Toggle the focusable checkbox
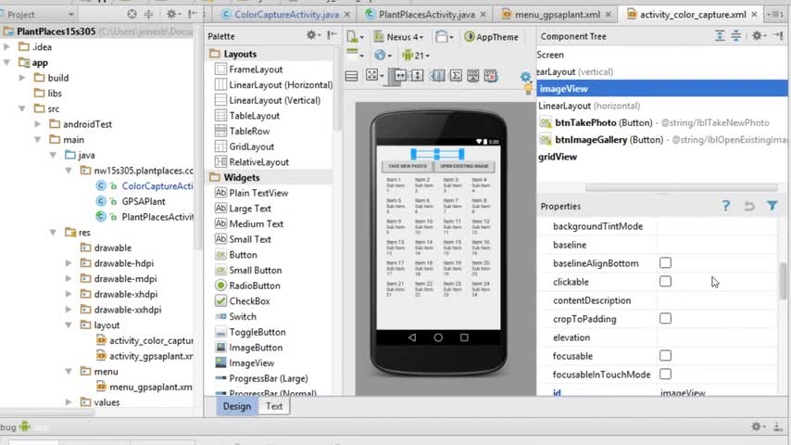This screenshot has height=445, width=791. tap(665, 356)
